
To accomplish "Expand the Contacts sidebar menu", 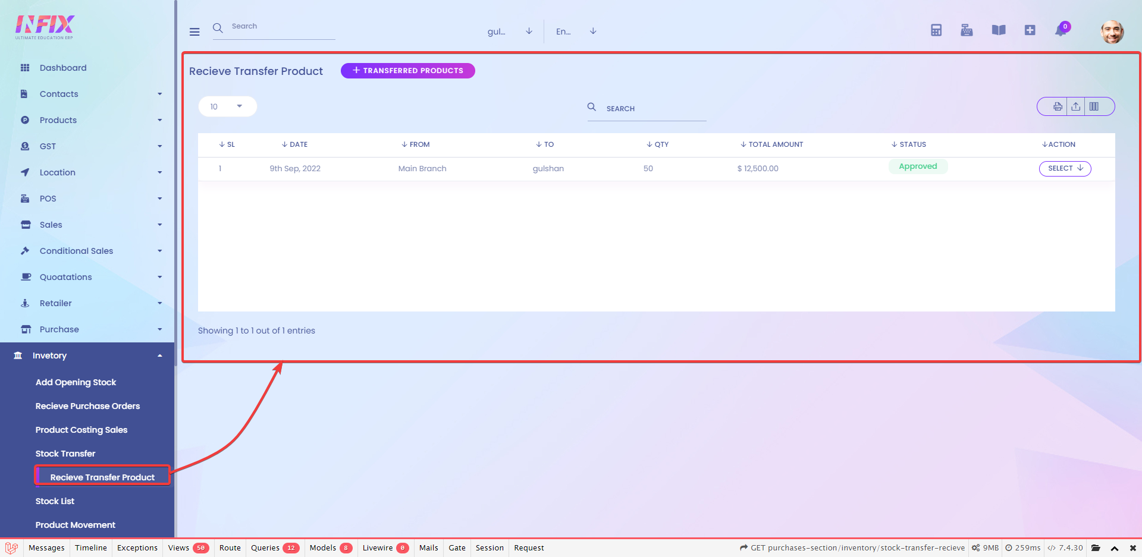I will 87,94.
